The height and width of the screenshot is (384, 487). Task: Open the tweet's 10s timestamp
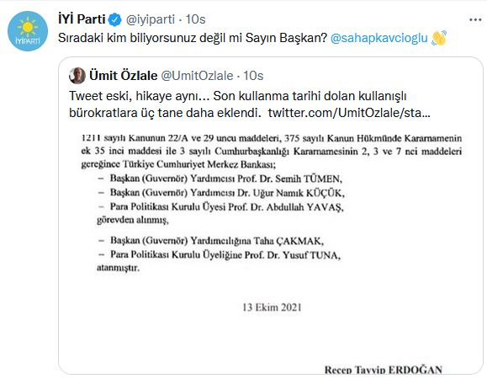196,19
